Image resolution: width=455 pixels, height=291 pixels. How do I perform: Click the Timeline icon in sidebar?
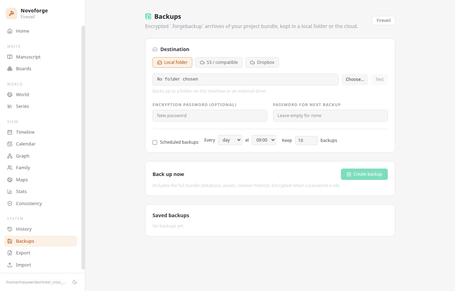click(10, 132)
